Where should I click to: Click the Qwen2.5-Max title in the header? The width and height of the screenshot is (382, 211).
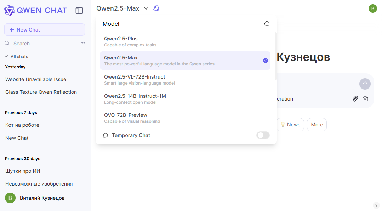118,8
